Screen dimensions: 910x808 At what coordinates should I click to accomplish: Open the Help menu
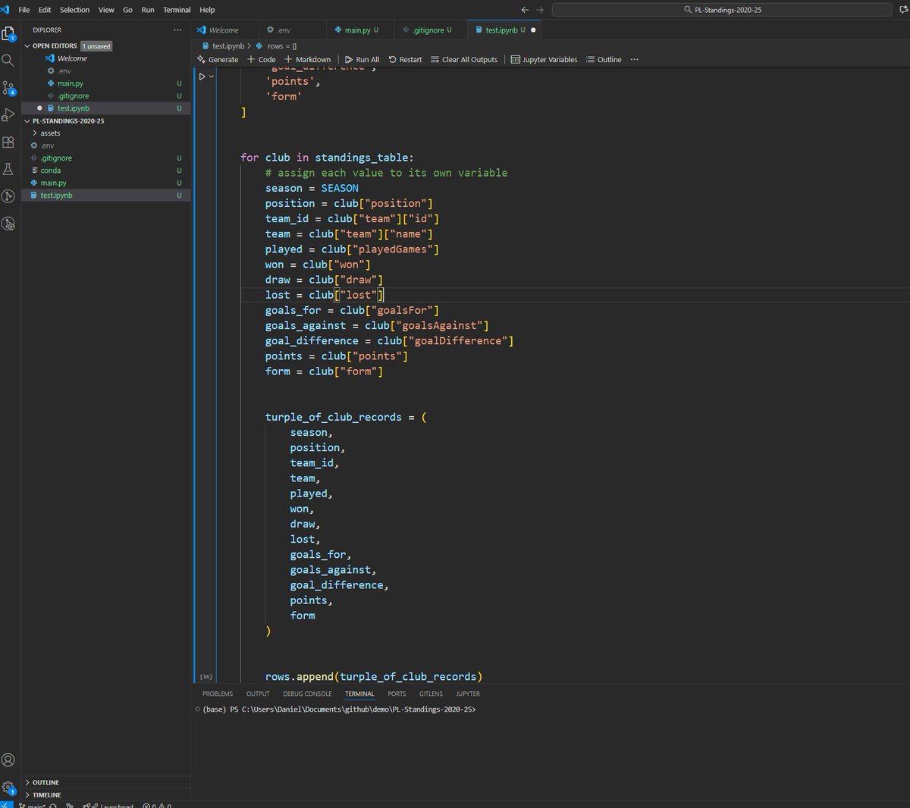coord(207,10)
